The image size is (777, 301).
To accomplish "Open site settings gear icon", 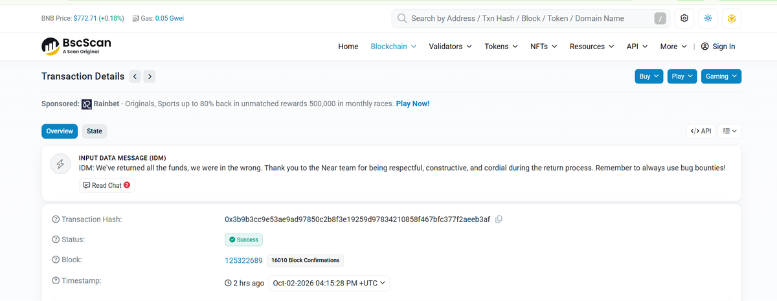I will pyautogui.click(x=684, y=18).
